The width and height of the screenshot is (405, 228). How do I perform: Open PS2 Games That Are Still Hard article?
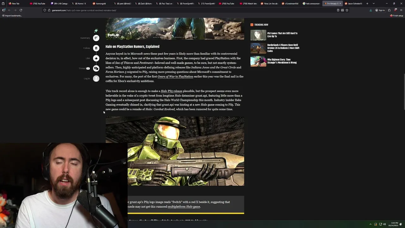click(282, 35)
